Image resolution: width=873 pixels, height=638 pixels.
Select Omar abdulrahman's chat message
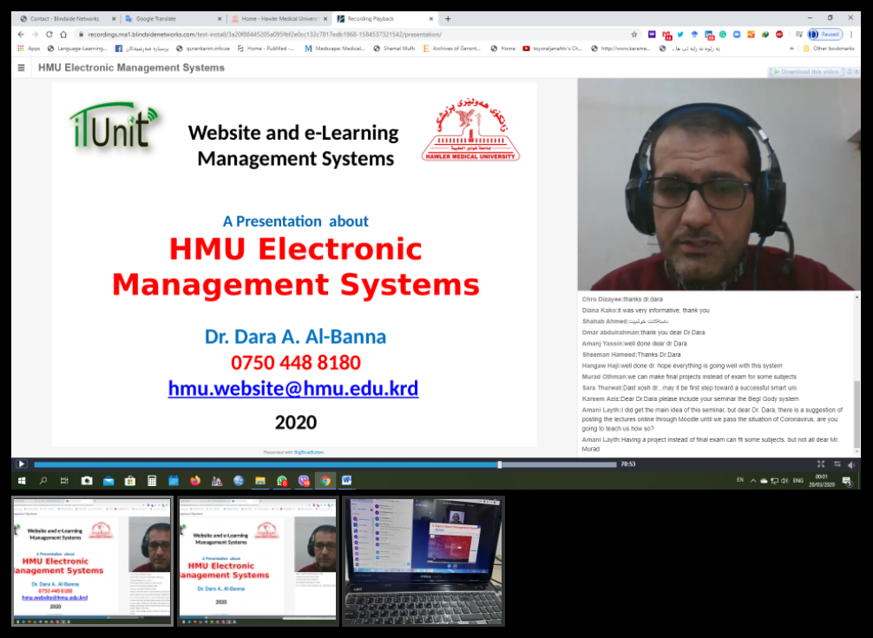[643, 332]
